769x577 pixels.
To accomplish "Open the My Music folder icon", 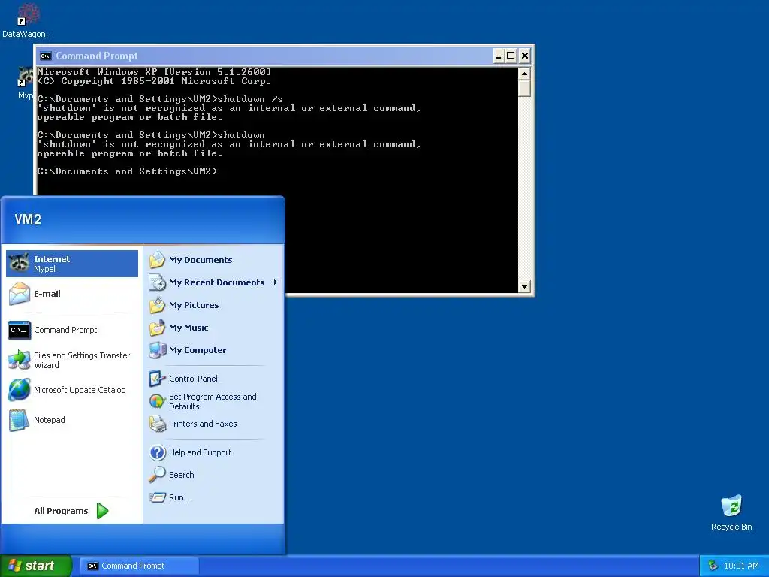I will 158,328.
